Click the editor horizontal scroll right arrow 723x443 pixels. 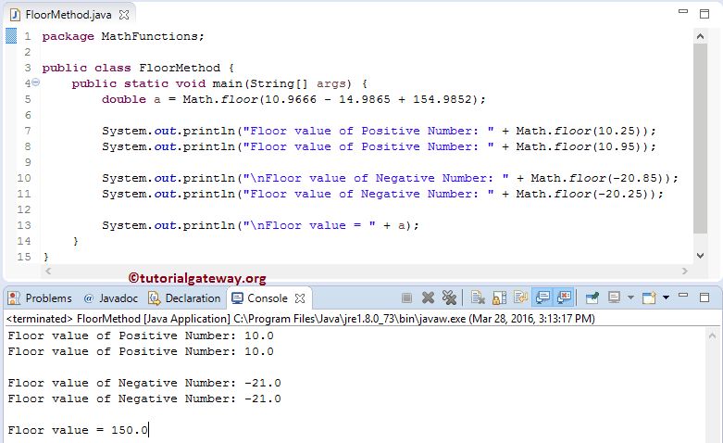pyautogui.click(x=684, y=272)
